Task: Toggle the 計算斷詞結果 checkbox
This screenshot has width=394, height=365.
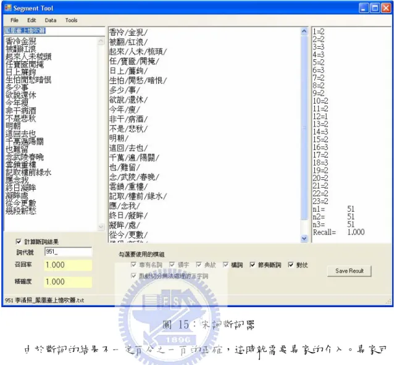Action: 19,241
